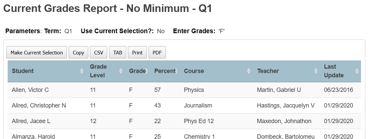Select the Allred, Jacee L row

point(184,121)
